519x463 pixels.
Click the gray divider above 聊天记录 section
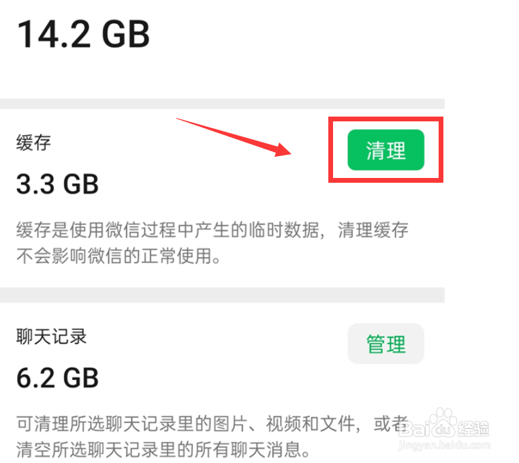[x=222, y=295]
